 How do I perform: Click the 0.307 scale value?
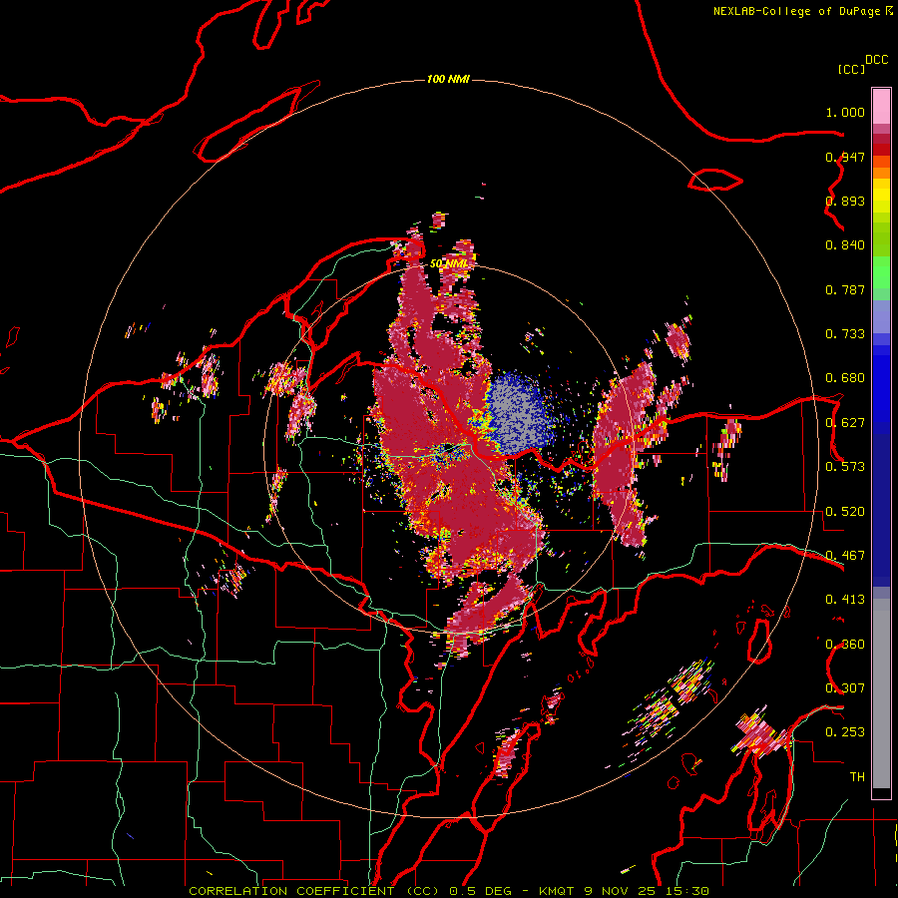coord(845,688)
